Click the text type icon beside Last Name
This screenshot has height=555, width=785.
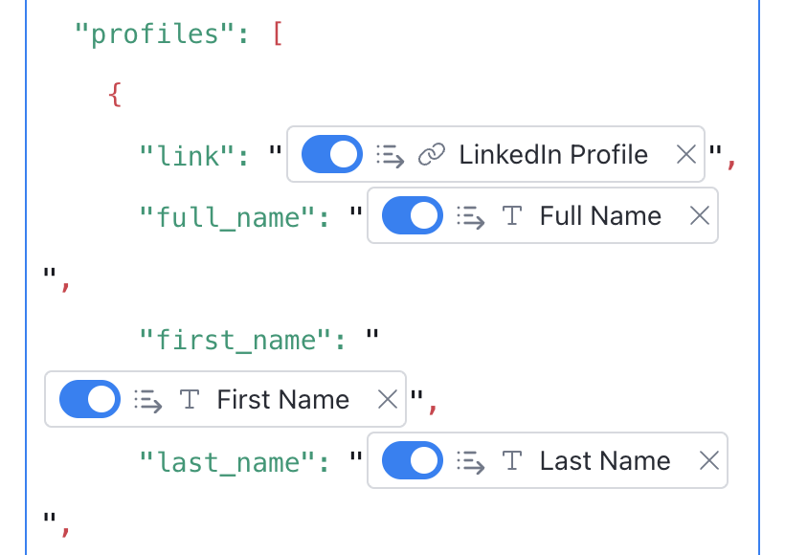point(512,460)
